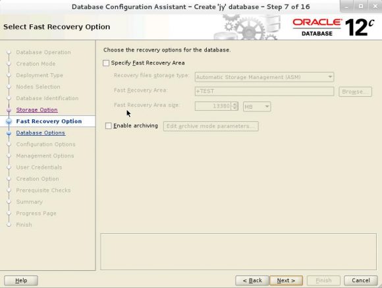Open the Recovery files storage type dropdown
The height and width of the screenshot is (288, 382).
click(x=264, y=77)
